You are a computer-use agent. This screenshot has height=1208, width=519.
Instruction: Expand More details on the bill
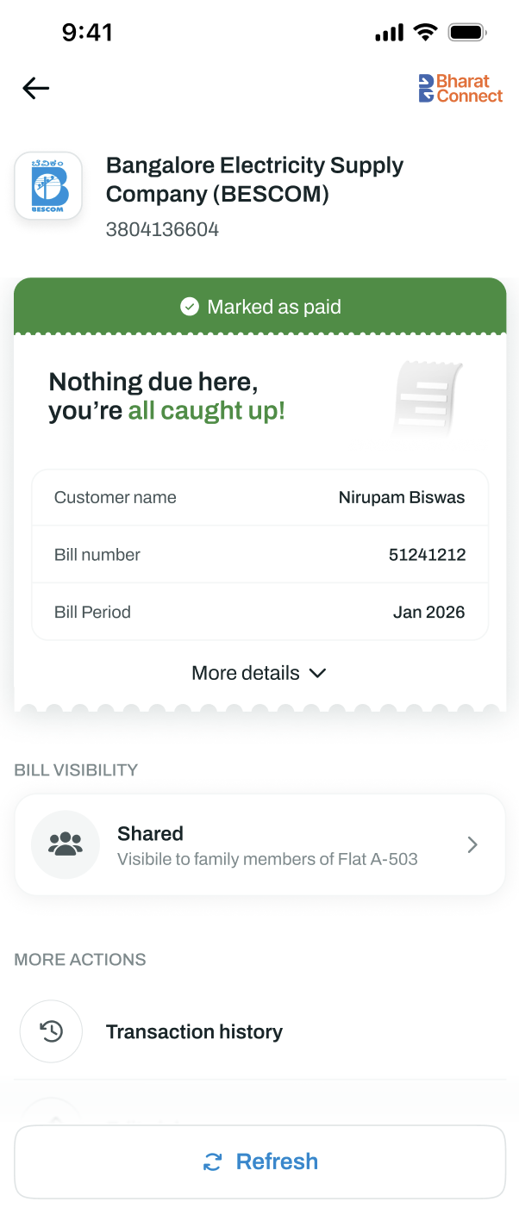(x=259, y=673)
